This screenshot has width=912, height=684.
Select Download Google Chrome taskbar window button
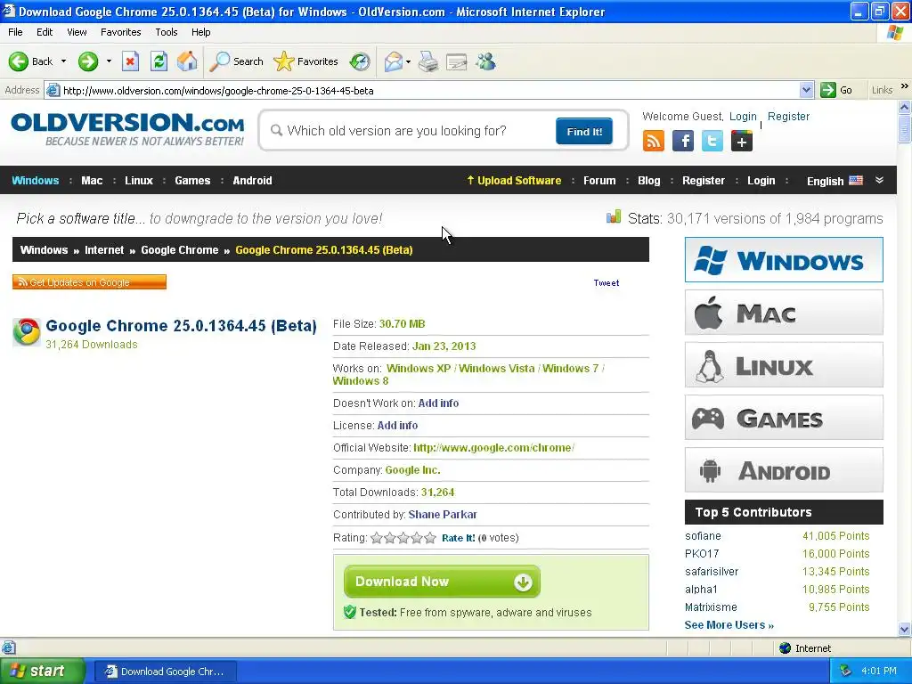165,672
